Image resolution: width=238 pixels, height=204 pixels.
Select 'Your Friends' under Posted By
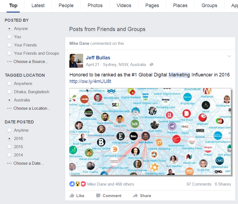point(9,45)
